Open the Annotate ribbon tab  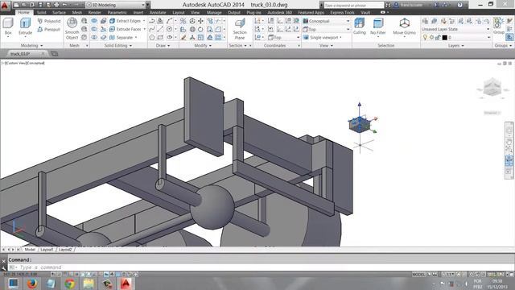pyautogui.click(x=158, y=13)
